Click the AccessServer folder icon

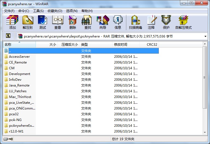[x=6, y=57]
